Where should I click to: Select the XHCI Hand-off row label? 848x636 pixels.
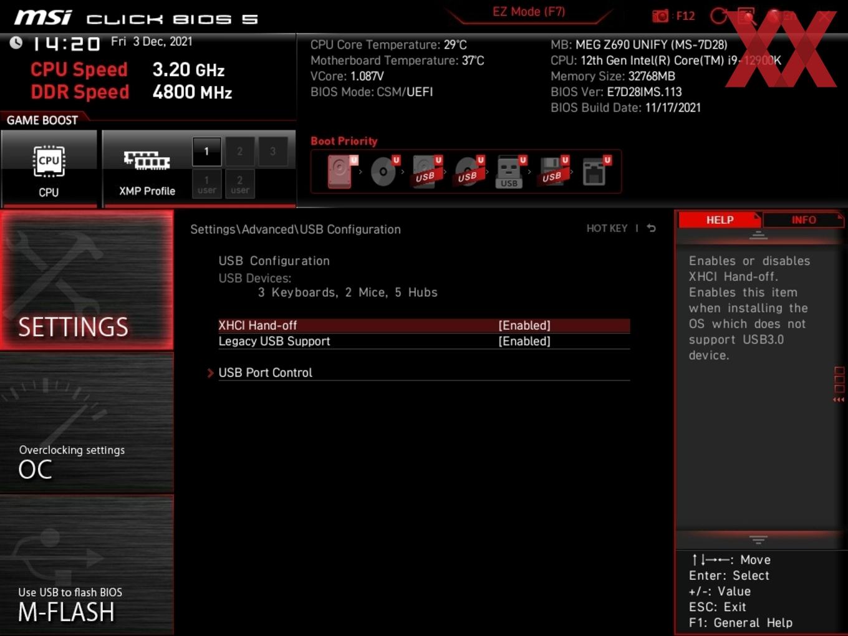pos(258,325)
